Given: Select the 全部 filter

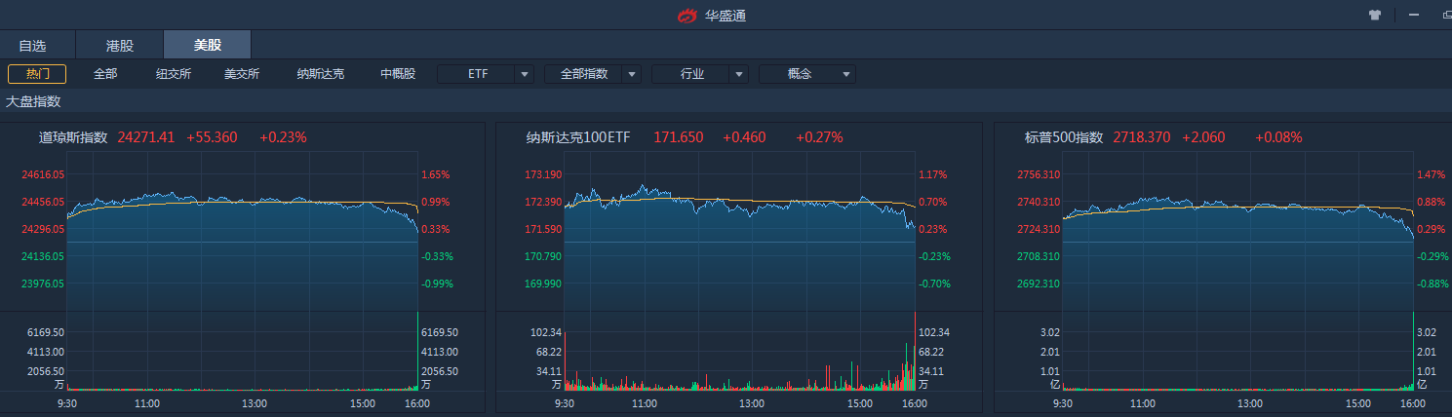Looking at the screenshot, I should click(105, 74).
